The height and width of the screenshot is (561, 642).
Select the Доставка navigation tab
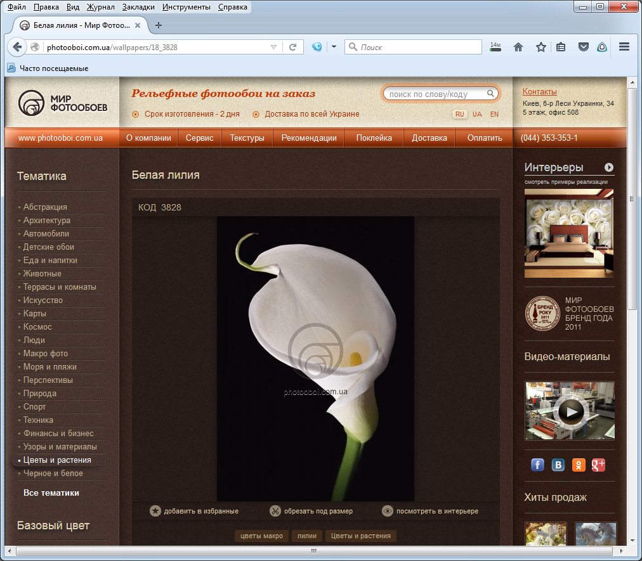pyautogui.click(x=429, y=138)
